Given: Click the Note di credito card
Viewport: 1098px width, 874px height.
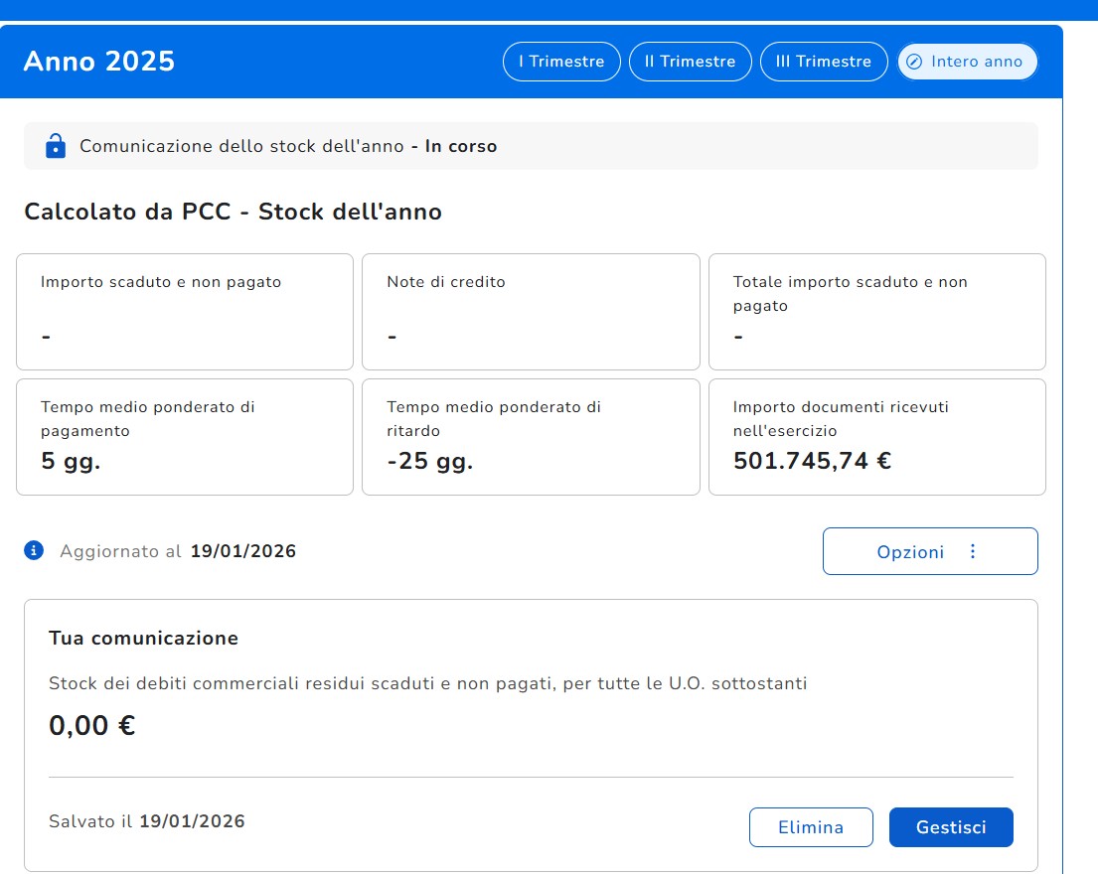Looking at the screenshot, I should pos(531,312).
